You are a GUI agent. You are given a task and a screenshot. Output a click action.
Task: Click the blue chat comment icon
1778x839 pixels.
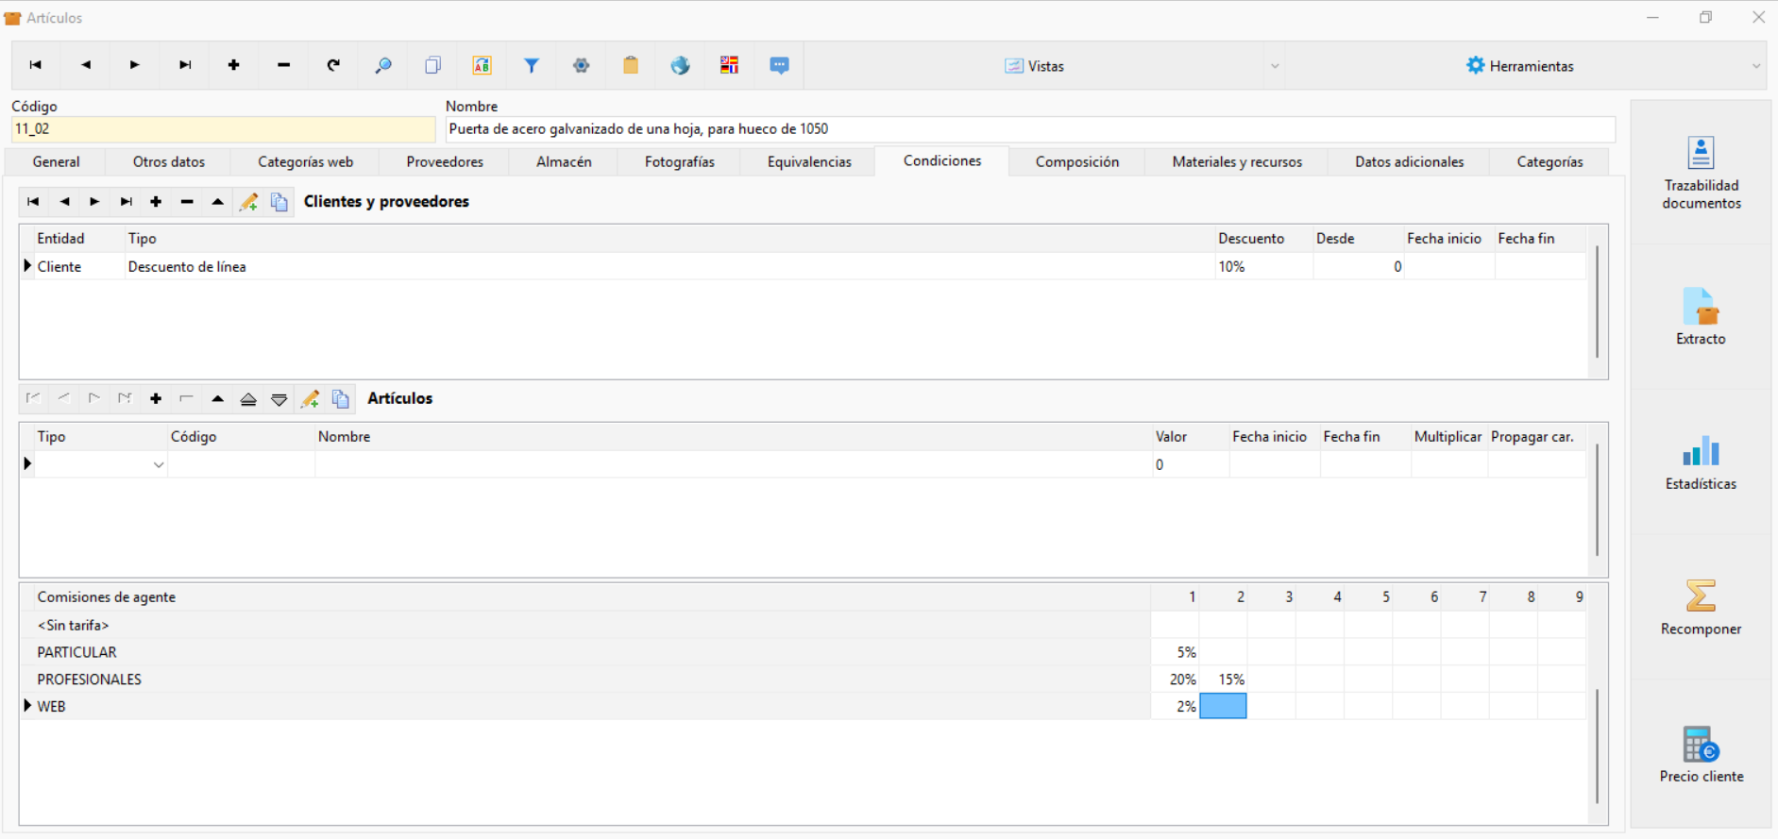pyautogui.click(x=779, y=65)
